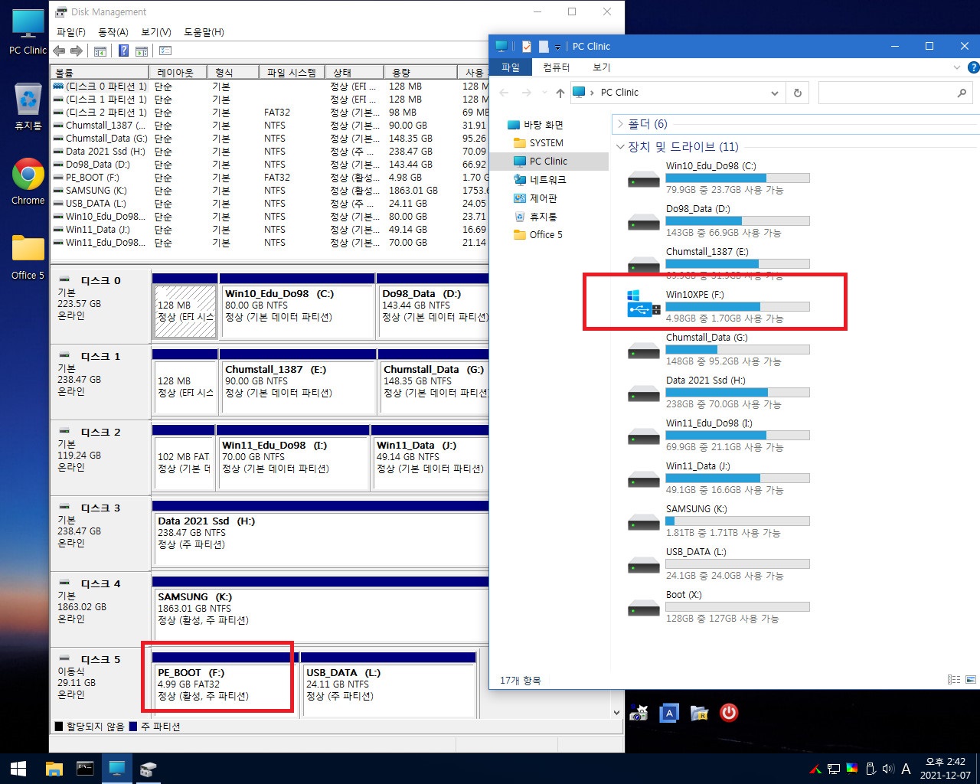Open the quick access toolbar dropdown arrow
The width and height of the screenshot is (980, 784).
tap(557, 47)
